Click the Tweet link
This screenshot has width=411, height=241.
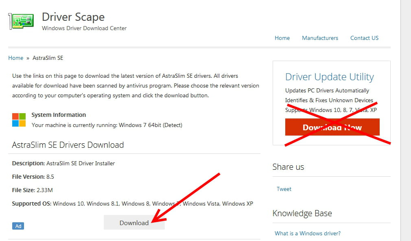pyautogui.click(x=284, y=189)
